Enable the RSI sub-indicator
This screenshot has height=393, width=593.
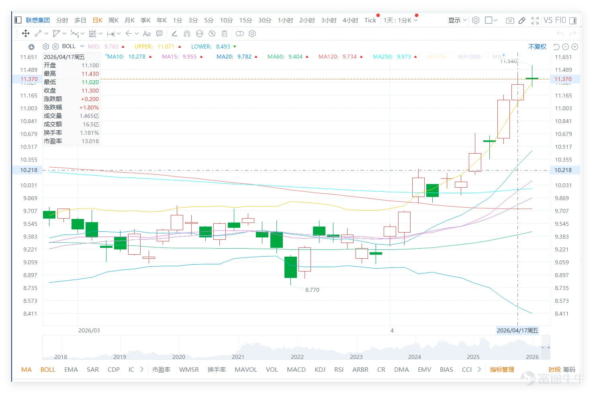pyautogui.click(x=339, y=369)
